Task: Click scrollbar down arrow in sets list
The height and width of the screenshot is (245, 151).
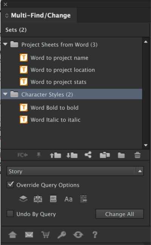Action: pos(146,145)
